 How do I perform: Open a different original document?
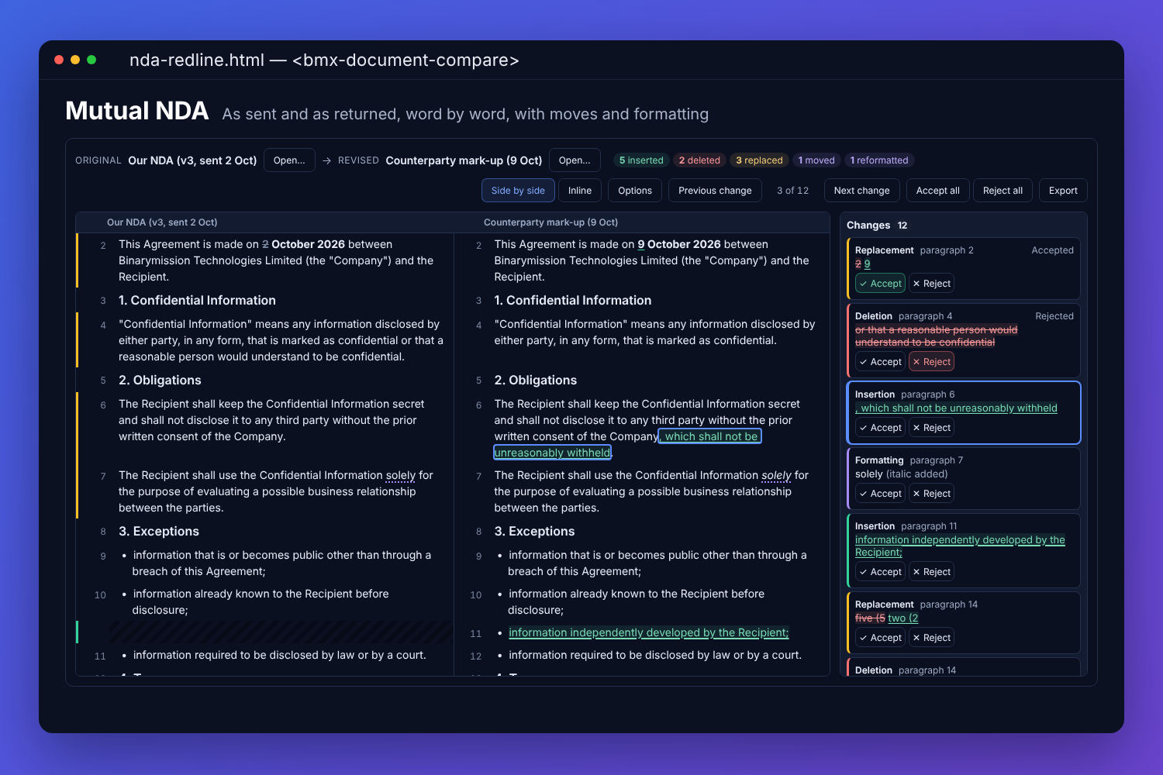(289, 160)
